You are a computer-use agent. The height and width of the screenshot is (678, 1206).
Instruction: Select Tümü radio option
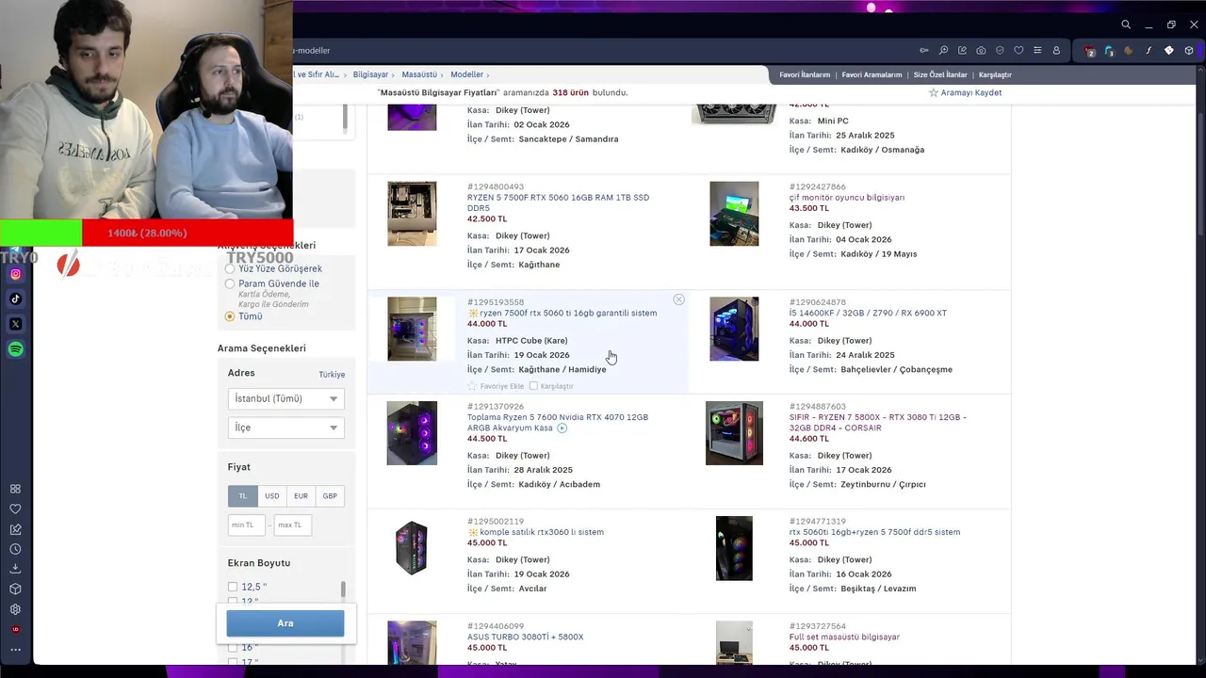click(x=230, y=316)
